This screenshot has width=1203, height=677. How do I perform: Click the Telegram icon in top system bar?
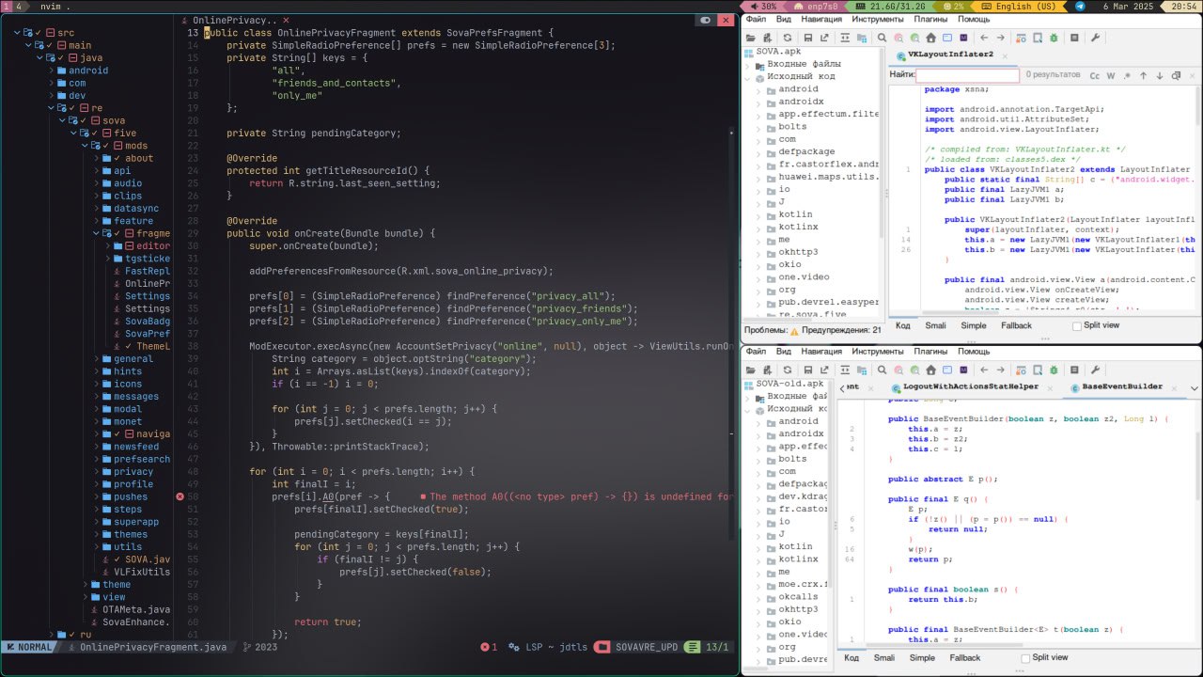(x=1080, y=6)
